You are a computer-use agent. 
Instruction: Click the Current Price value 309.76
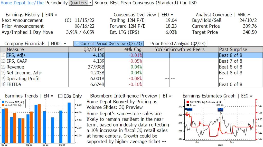[x=250, y=26]
